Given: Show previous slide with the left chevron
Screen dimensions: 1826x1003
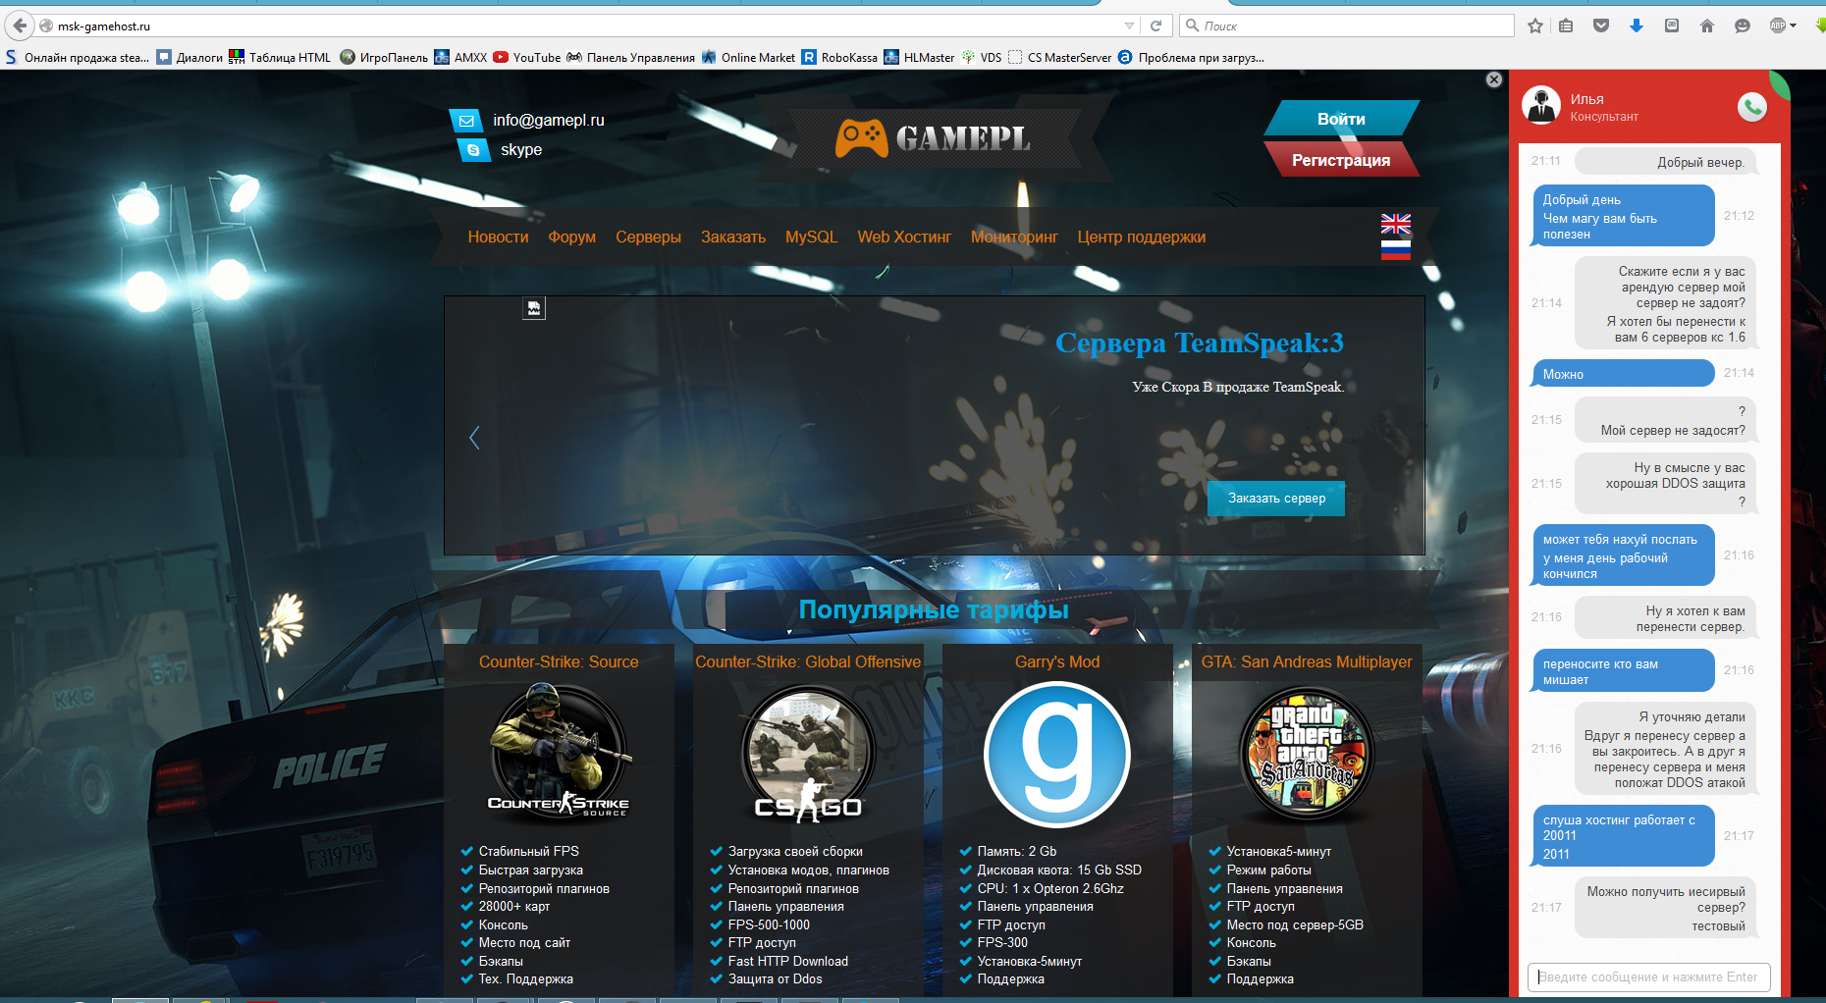Looking at the screenshot, I should [x=474, y=438].
